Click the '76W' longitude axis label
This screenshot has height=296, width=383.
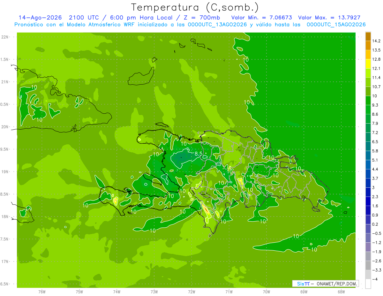pyautogui.click(x=42, y=292)
